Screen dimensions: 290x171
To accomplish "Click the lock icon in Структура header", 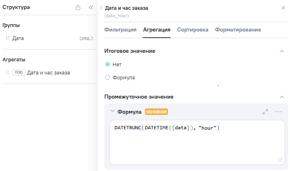I will (x=78, y=7).
